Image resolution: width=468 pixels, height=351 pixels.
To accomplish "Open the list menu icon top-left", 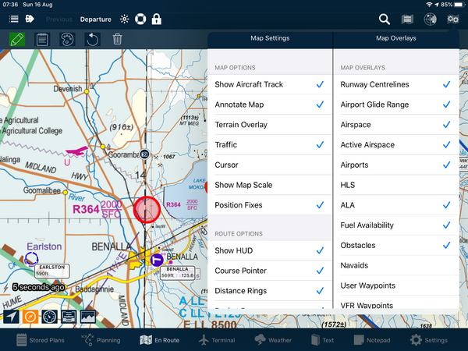I will point(13,19).
